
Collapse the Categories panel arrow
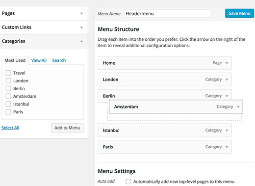click(x=81, y=41)
